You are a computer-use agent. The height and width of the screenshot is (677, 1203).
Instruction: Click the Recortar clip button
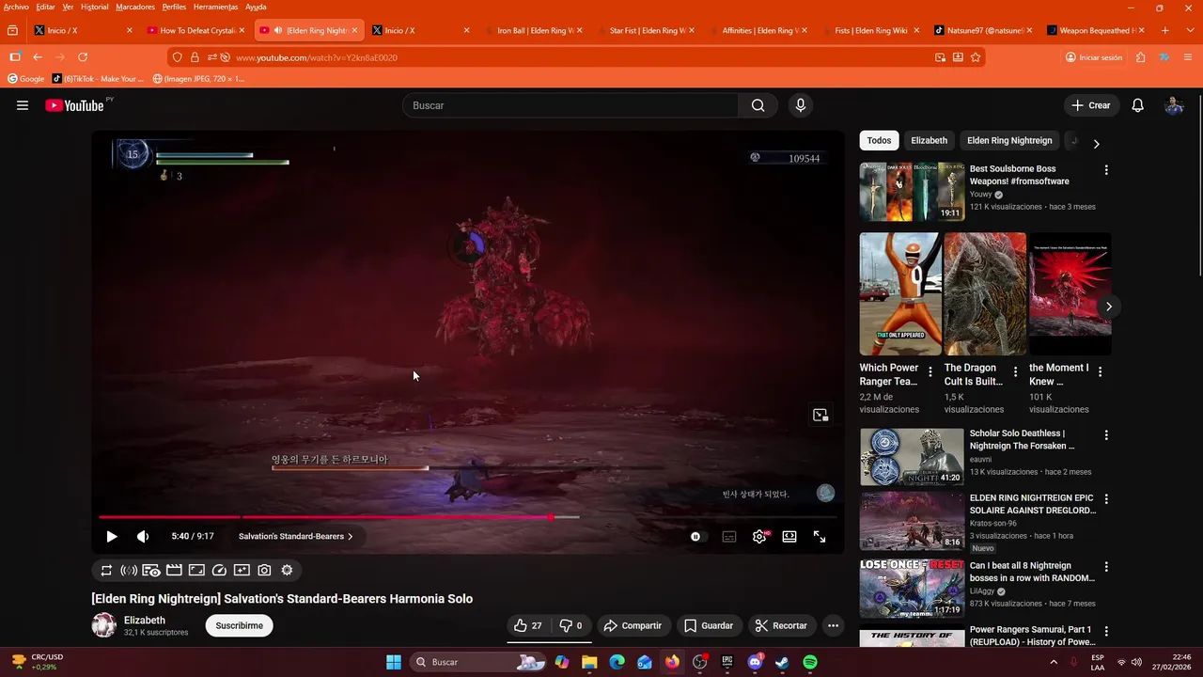point(781,625)
